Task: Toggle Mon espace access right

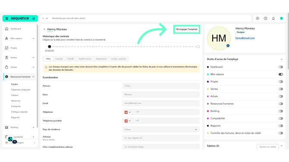Action: click(x=281, y=75)
